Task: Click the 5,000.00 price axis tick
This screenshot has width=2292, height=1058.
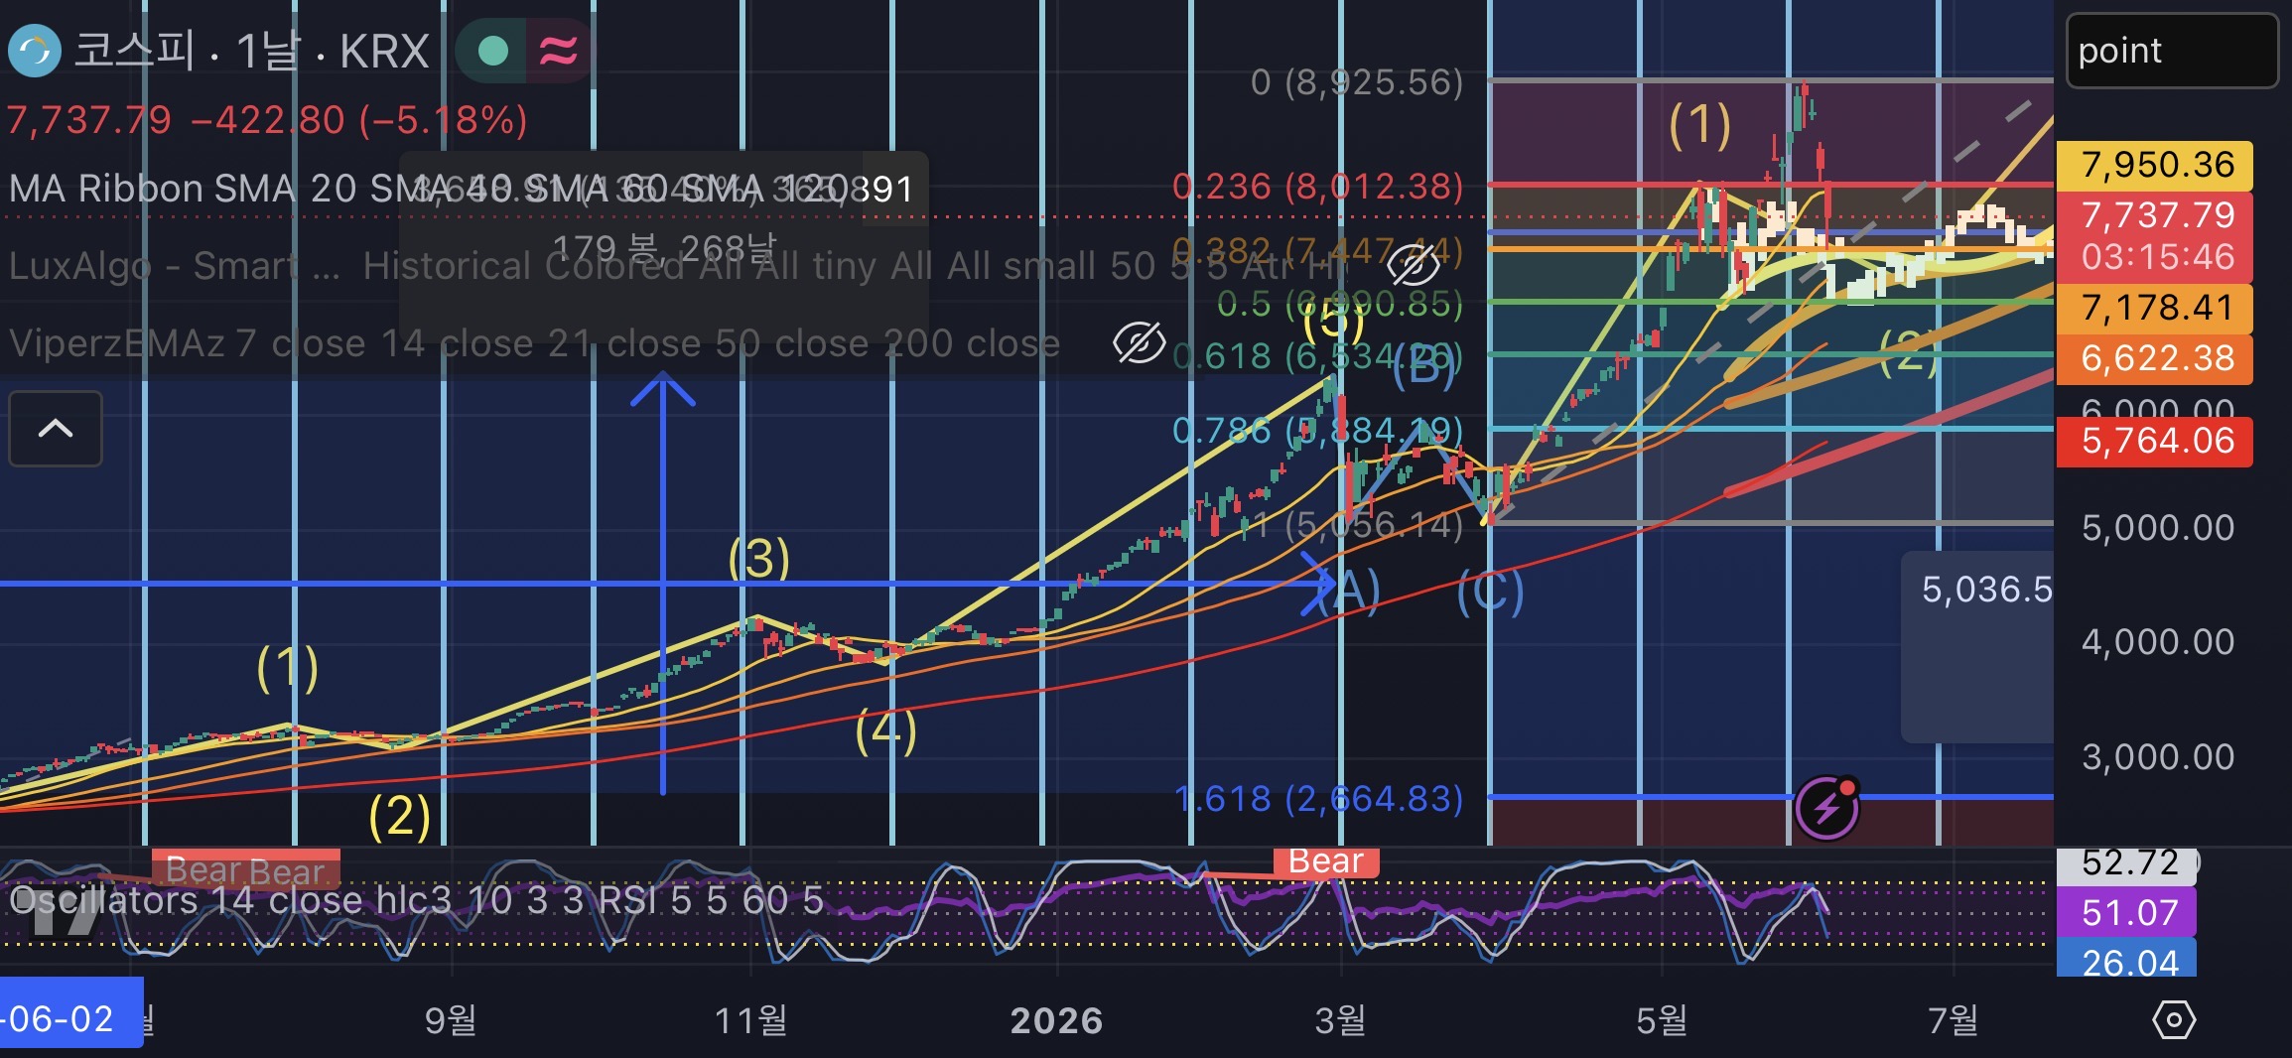Action: coord(2157,528)
